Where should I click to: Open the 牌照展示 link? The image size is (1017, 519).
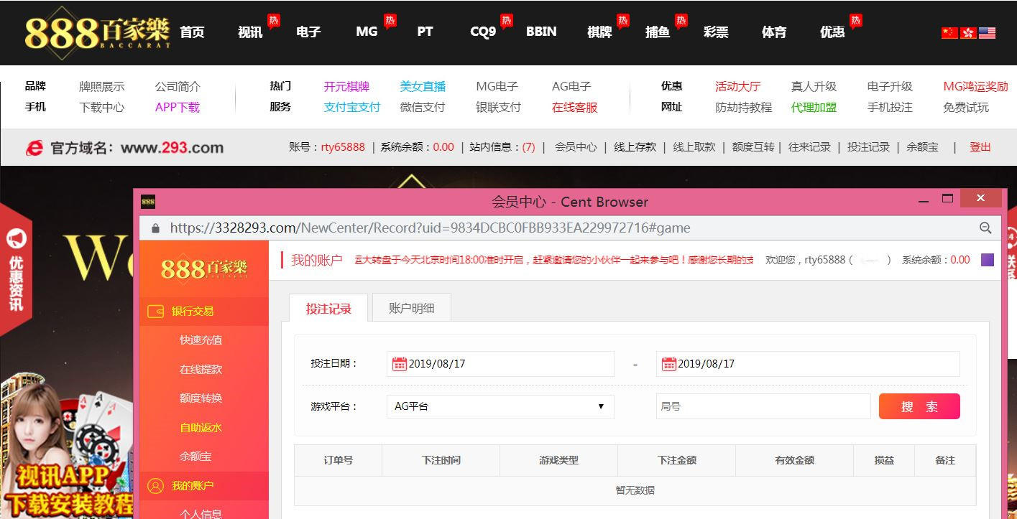101,87
